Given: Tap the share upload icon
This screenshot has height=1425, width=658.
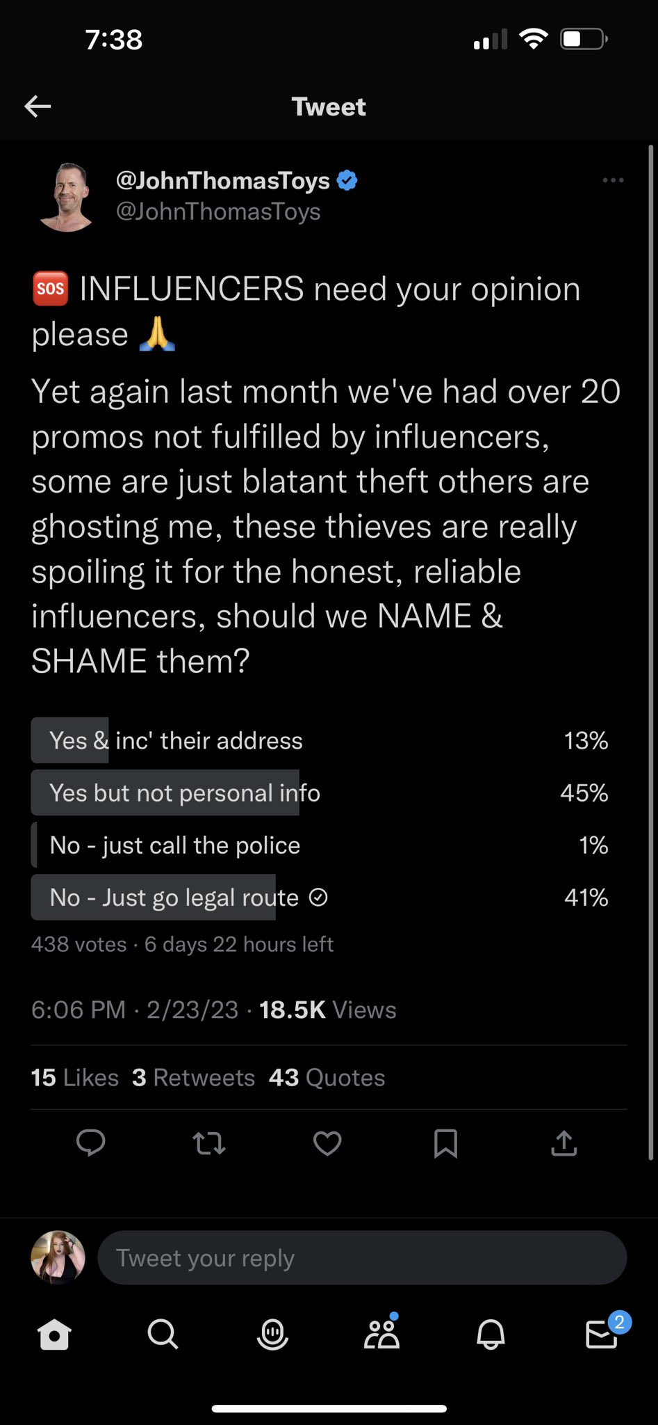Looking at the screenshot, I should coord(564,1143).
